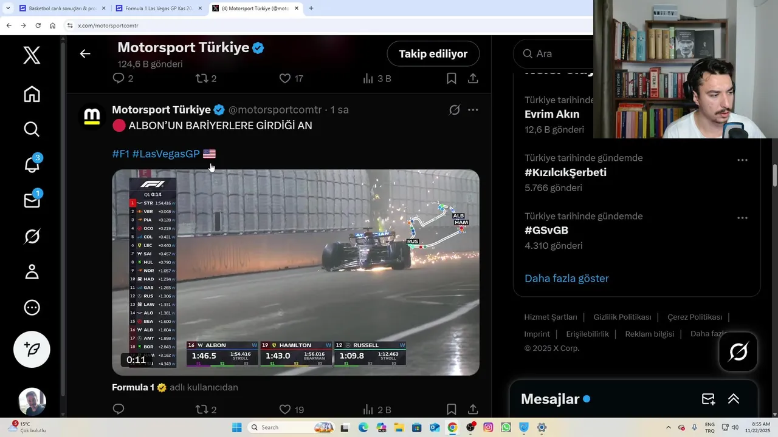Open the Evrim Akın trend
This screenshot has width=778, height=437.
click(x=552, y=114)
